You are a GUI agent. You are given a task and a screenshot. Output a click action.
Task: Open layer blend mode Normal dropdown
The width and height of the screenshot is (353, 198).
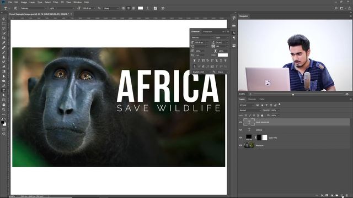click(250, 110)
